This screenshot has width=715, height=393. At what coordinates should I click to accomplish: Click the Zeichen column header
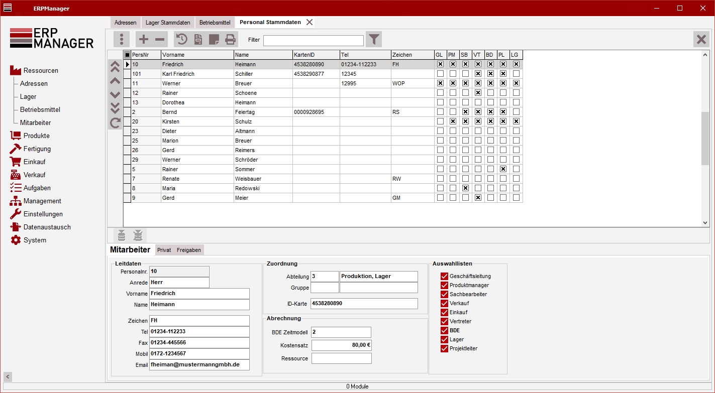pos(413,55)
